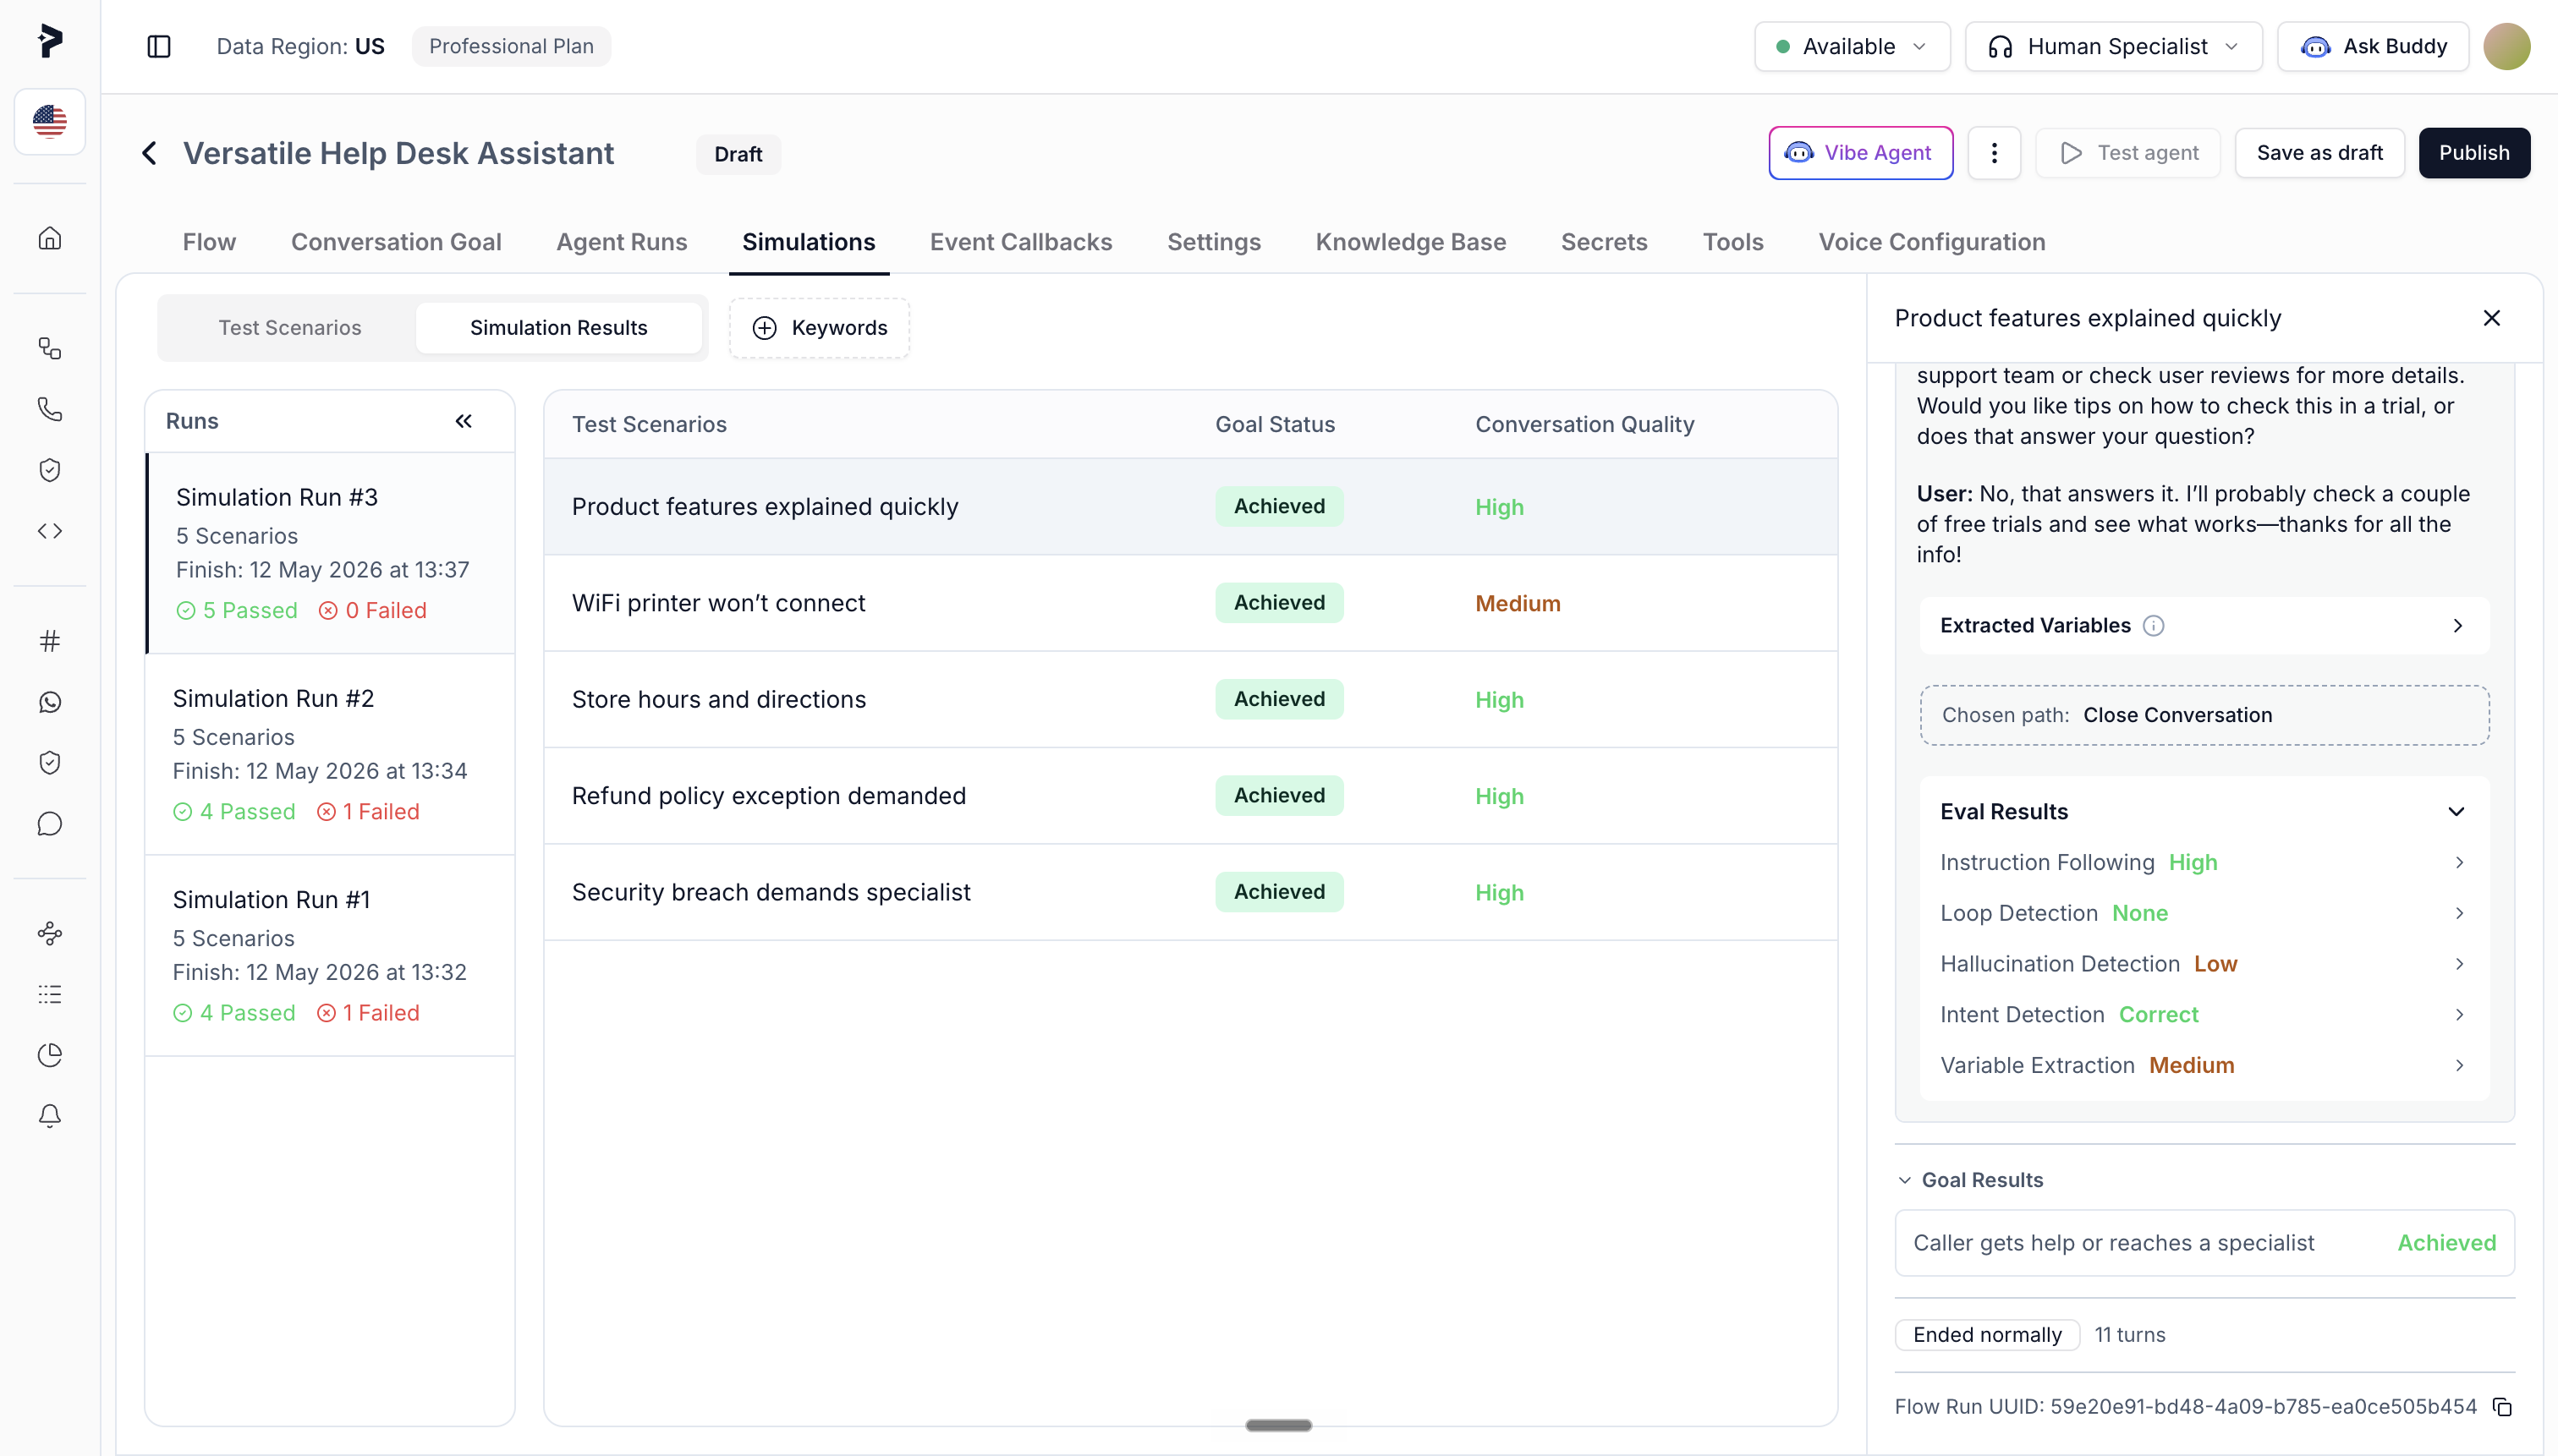Open the Refund policy exception demanded scenario
The image size is (2558, 1456).
point(1190,796)
